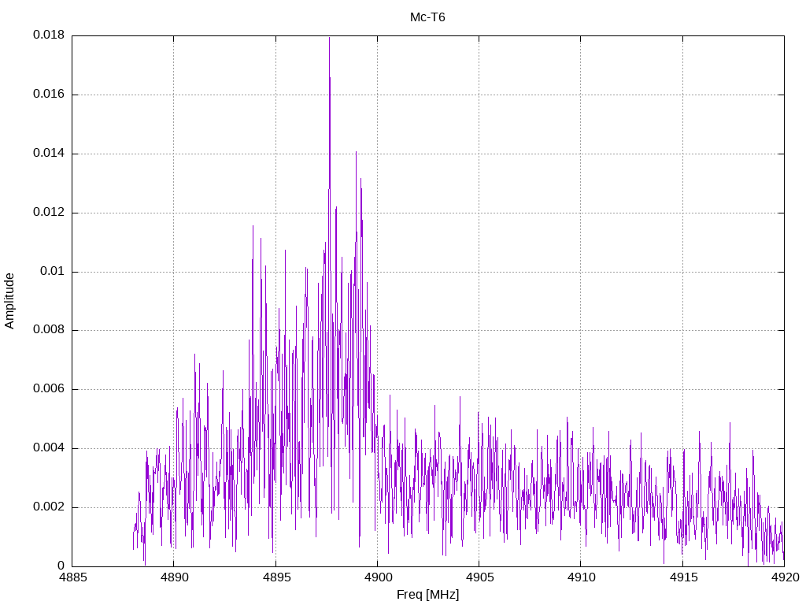Screen dimensions: 806x605
Task: Click the 4900 x-axis tick label
Action: [x=378, y=577]
